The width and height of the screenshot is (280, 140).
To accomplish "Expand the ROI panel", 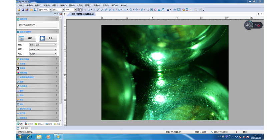I will click(x=37, y=104).
